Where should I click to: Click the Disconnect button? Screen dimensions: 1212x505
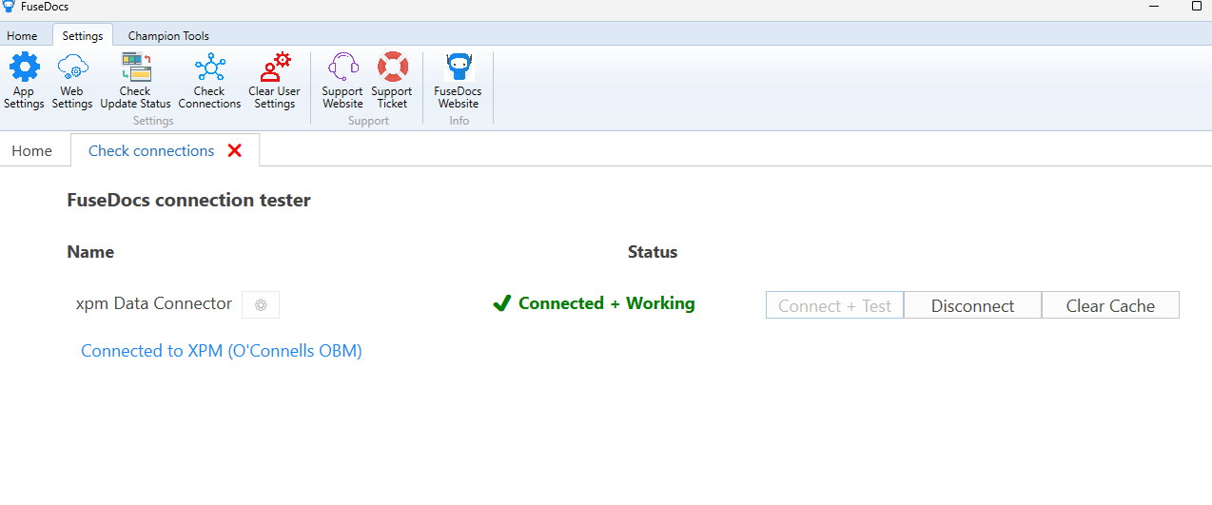972,305
